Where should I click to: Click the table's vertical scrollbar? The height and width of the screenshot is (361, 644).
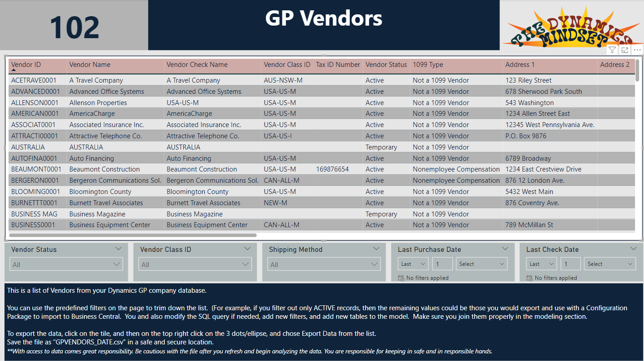[638, 70]
